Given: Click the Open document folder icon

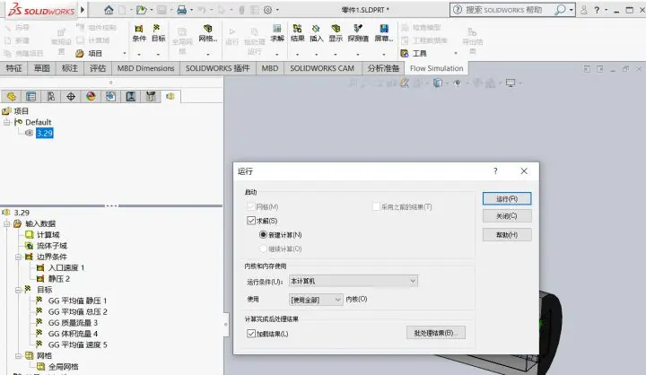Looking at the screenshot, I should [x=142, y=10].
